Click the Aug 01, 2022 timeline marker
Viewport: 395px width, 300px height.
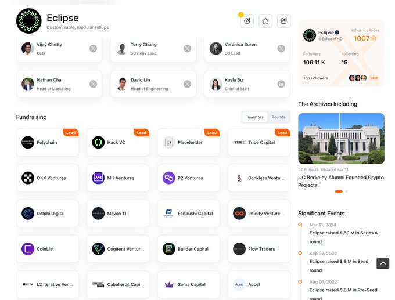300,281
